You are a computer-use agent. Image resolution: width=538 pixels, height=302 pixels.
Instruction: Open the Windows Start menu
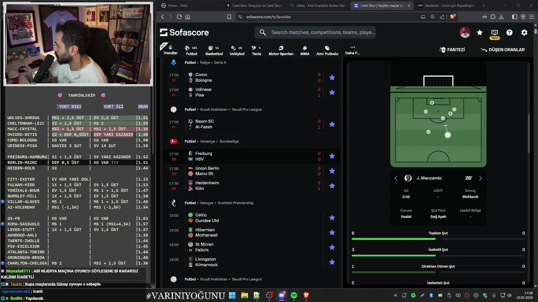(232, 296)
